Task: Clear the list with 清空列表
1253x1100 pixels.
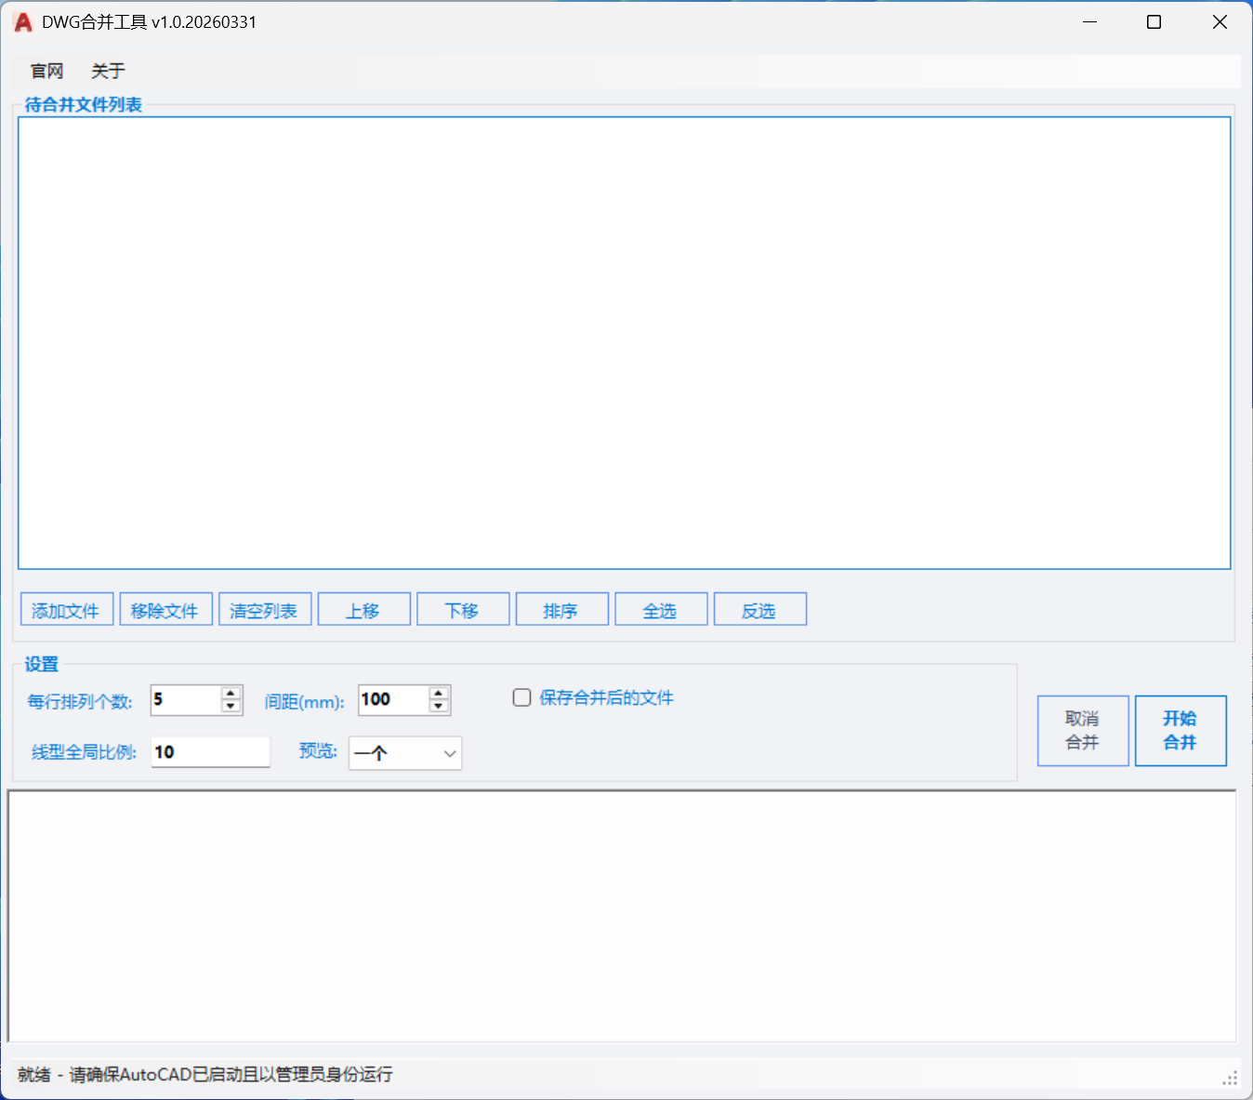Action: (x=264, y=610)
